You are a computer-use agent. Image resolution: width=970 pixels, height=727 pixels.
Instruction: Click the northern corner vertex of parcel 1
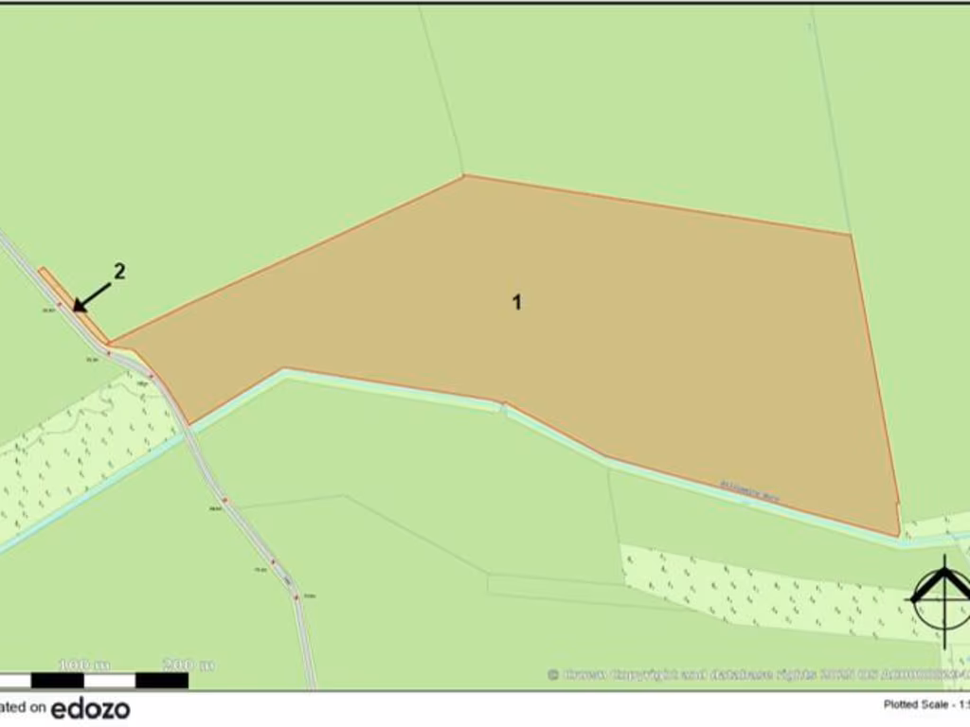464,175
